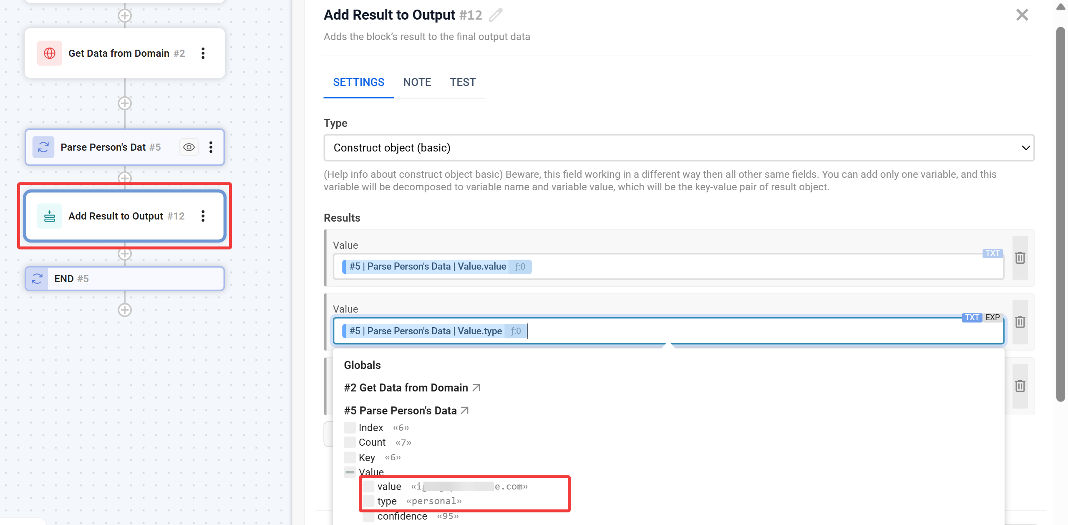Click the first Value input field
The image size is (1068, 525).
coord(751,267)
